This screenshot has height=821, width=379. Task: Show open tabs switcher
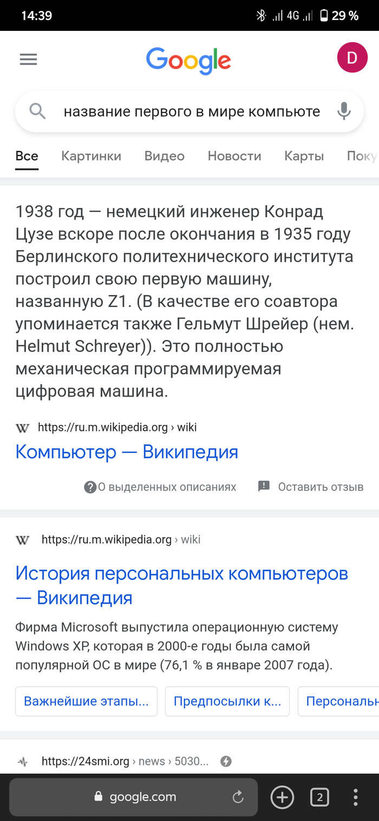tap(319, 797)
